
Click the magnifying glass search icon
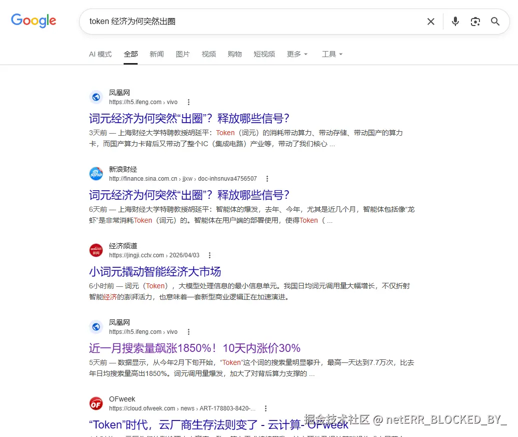pos(495,22)
